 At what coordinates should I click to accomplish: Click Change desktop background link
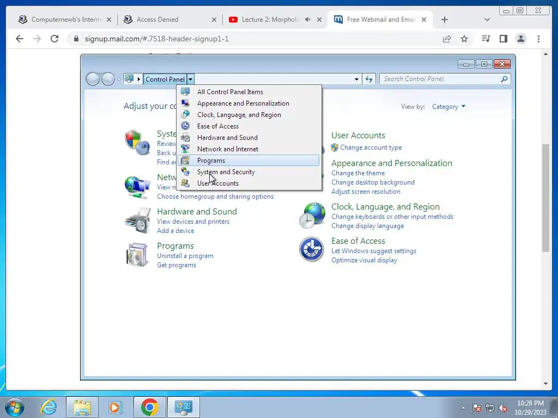[373, 182]
